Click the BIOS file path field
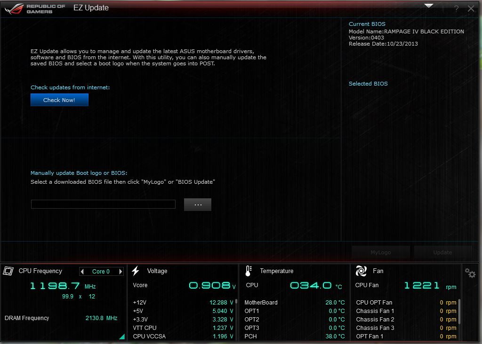Viewport: 482px width, 344px height. [x=103, y=204]
